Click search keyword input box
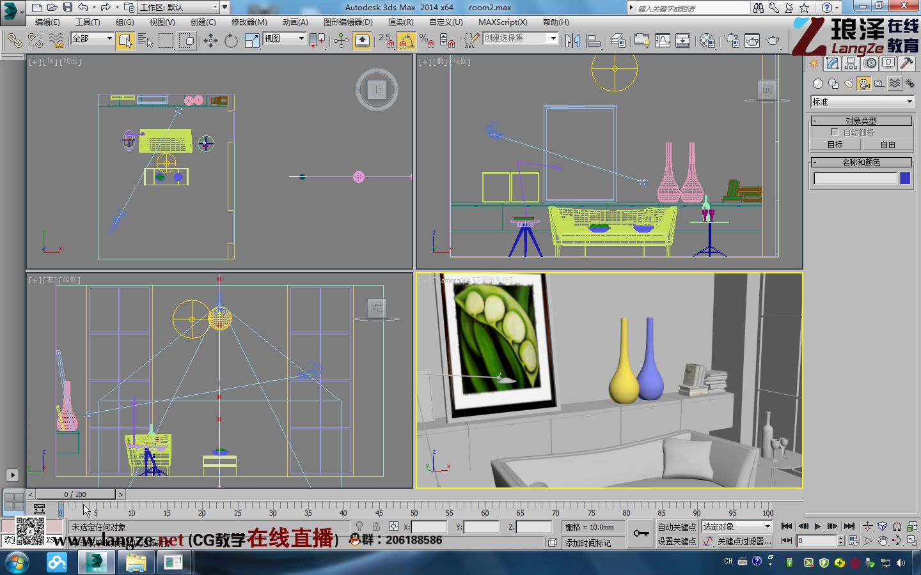The height and width of the screenshot is (575, 921). pos(692,8)
